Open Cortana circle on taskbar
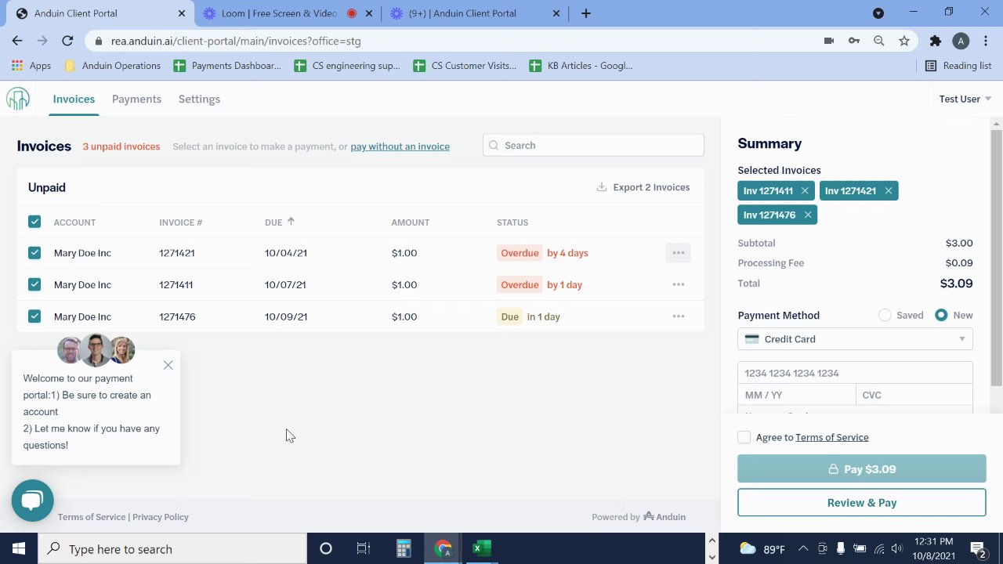Viewport: 1003px width, 564px height. coord(326,549)
